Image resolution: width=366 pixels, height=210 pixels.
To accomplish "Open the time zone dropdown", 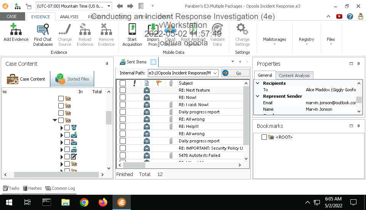I will 109,6.
